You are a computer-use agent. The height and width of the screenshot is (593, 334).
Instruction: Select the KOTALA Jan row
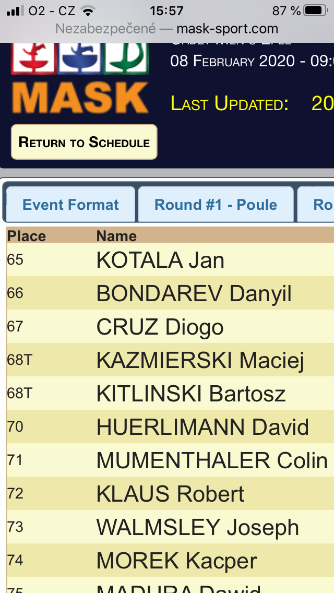tap(170, 260)
